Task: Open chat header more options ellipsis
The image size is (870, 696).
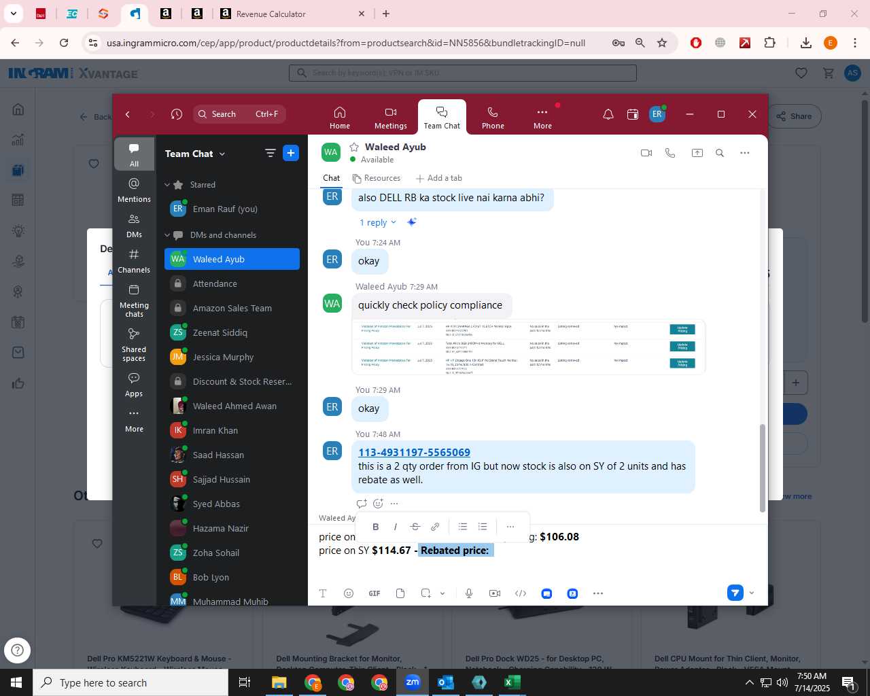Action: pyautogui.click(x=745, y=153)
